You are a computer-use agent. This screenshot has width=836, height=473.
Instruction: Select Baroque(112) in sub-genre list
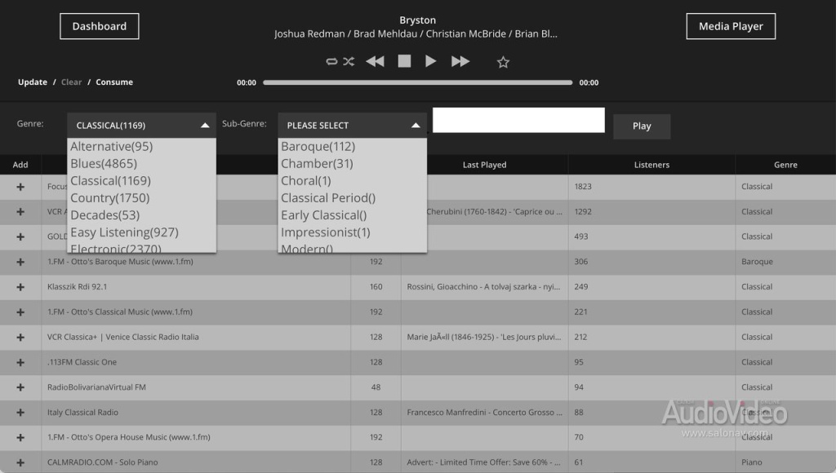coord(318,147)
